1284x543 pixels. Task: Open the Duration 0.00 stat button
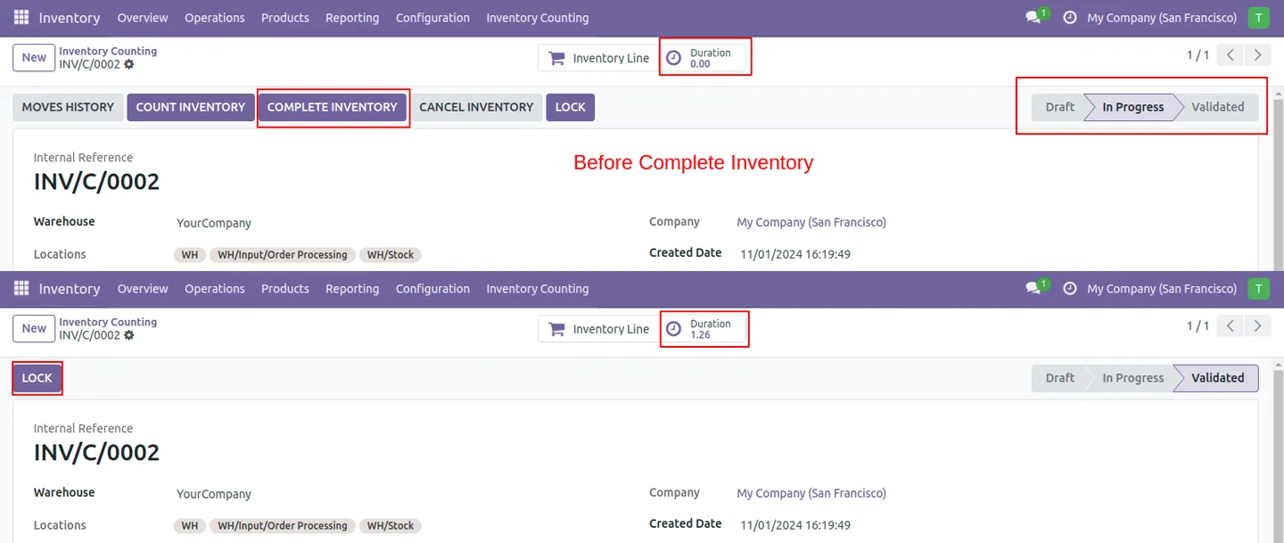coord(703,58)
